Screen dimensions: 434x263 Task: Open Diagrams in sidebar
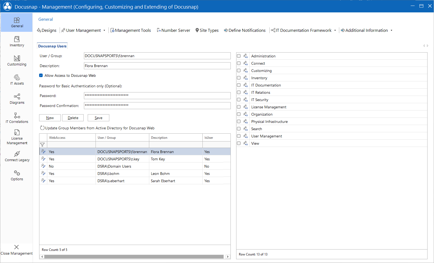pyautogui.click(x=17, y=99)
